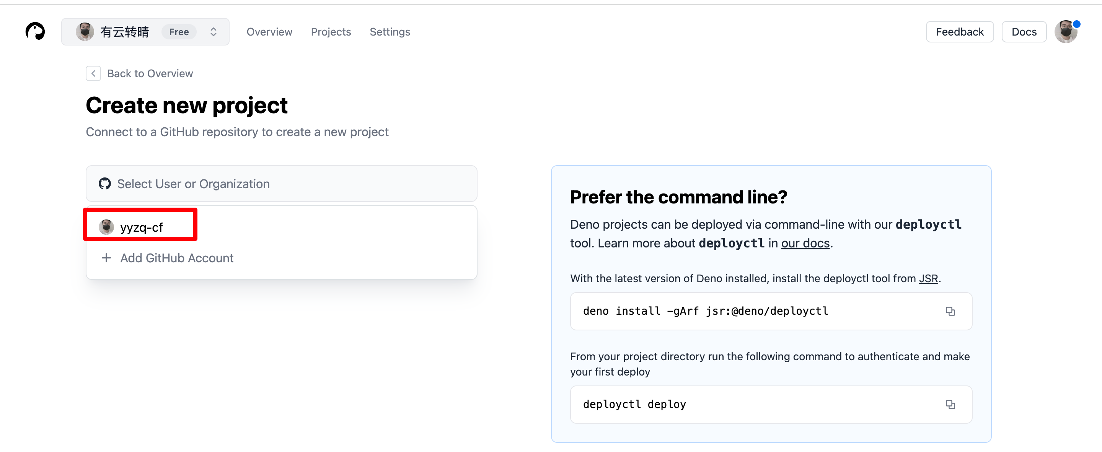The height and width of the screenshot is (452, 1102).
Task: Copy the deno install command
Action: tap(950, 311)
